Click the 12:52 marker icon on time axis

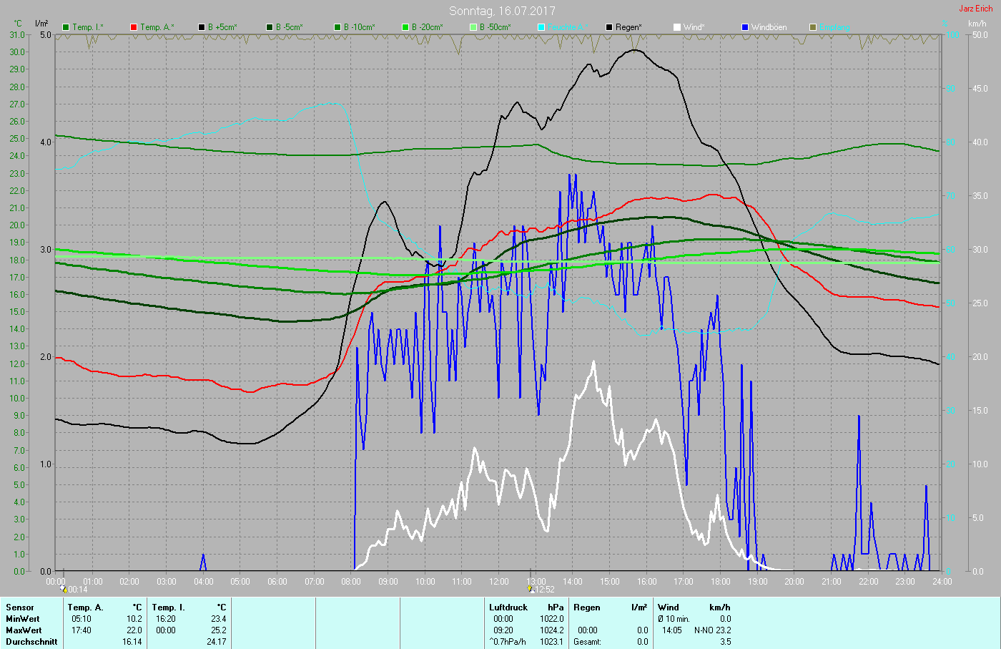pyautogui.click(x=531, y=590)
